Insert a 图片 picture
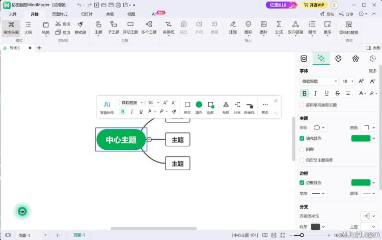The width and height of the screenshot is (382, 240). coord(263,28)
